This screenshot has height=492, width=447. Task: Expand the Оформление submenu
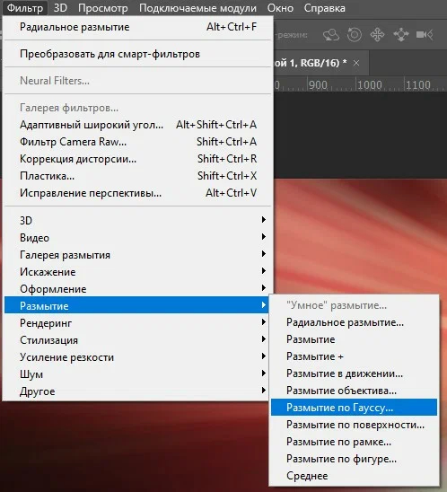pos(136,289)
